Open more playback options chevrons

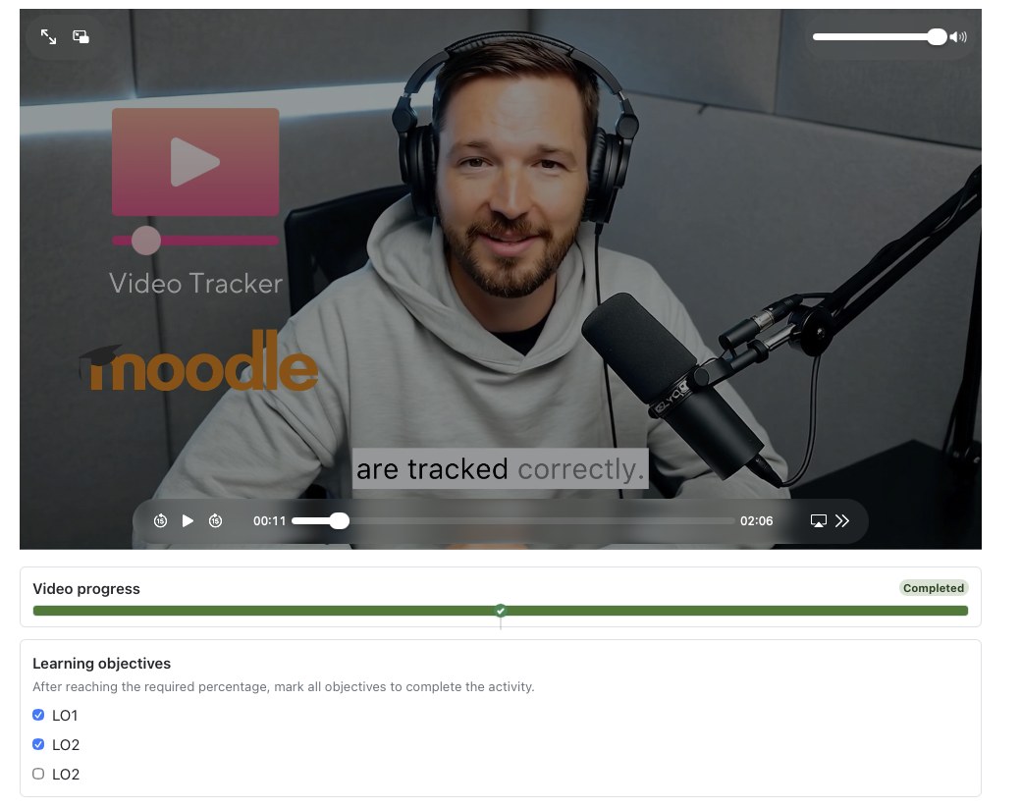pyautogui.click(x=842, y=521)
